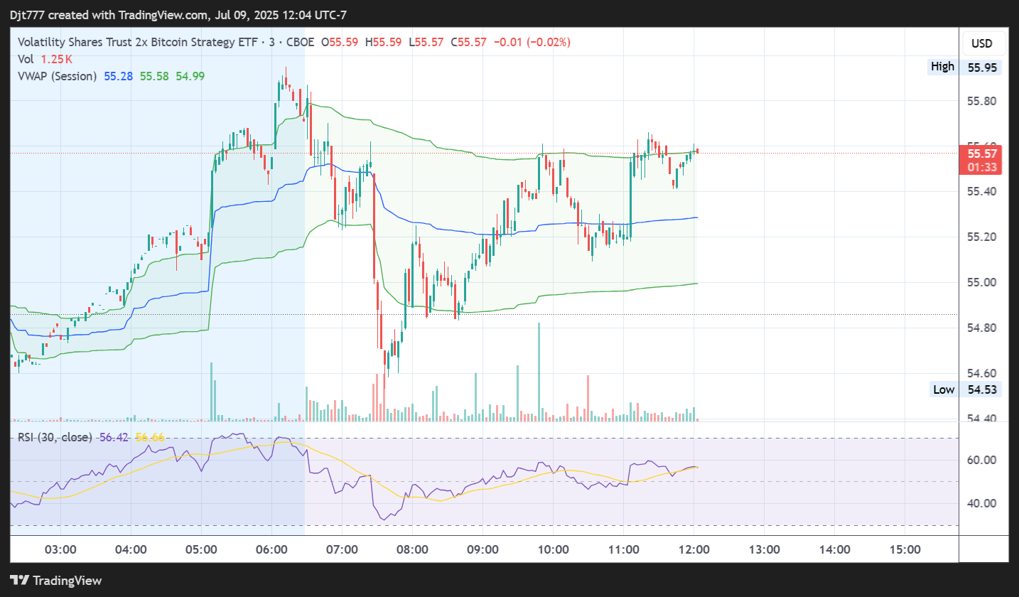Click the 54.60 price axis label
This screenshot has height=597, width=1019.
981,374
